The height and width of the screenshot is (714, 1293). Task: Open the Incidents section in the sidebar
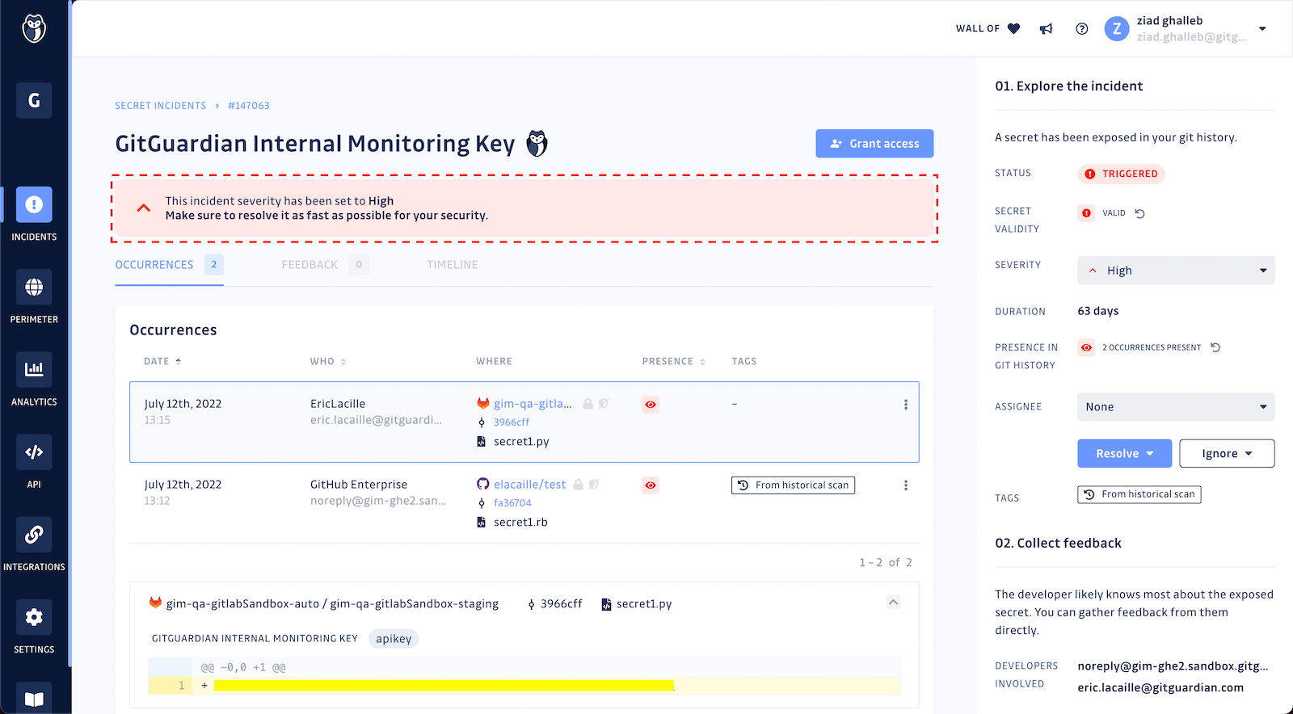point(34,213)
